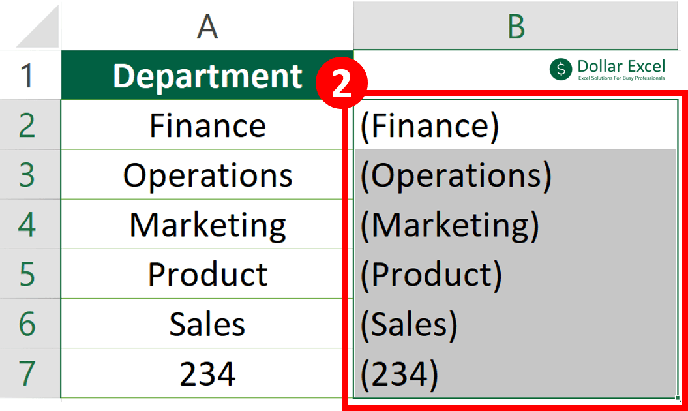This screenshot has height=411, width=688.
Task: Select row 7 header
Action: point(29,374)
